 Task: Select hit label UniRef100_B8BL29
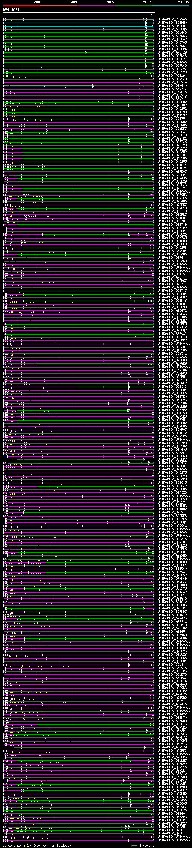point(172,182)
